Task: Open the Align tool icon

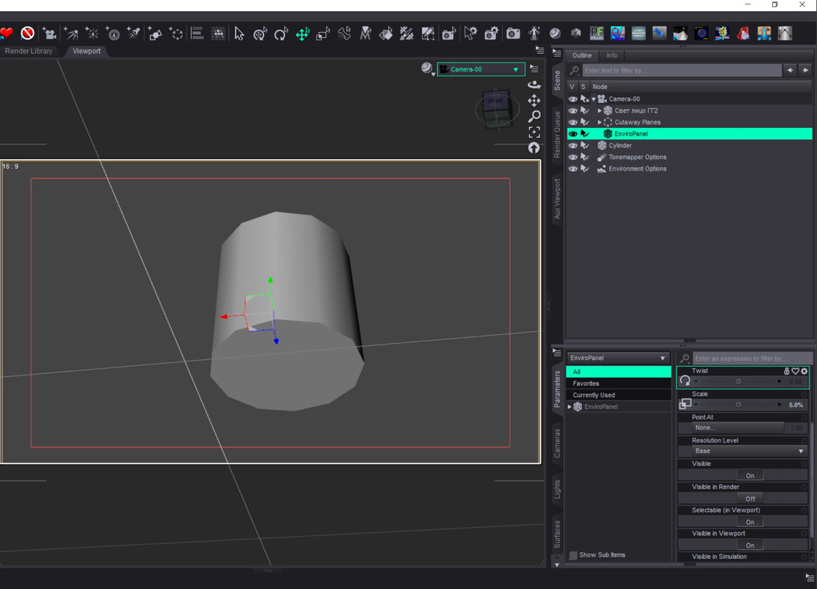Action: 197,34
